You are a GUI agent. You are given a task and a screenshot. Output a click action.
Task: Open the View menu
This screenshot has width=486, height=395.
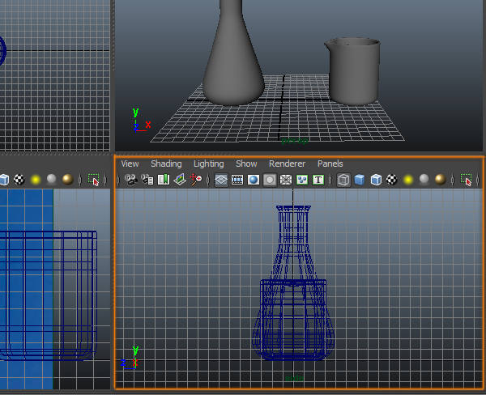click(x=130, y=164)
